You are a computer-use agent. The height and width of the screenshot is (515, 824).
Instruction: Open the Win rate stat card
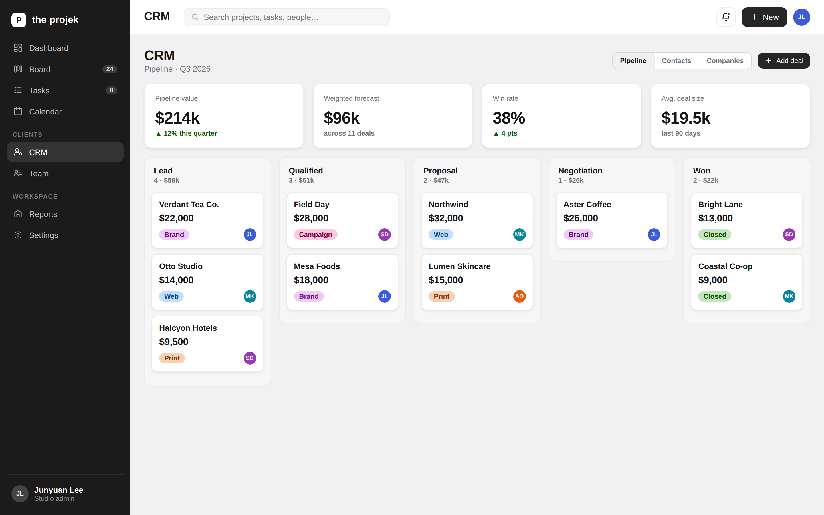[x=561, y=116]
